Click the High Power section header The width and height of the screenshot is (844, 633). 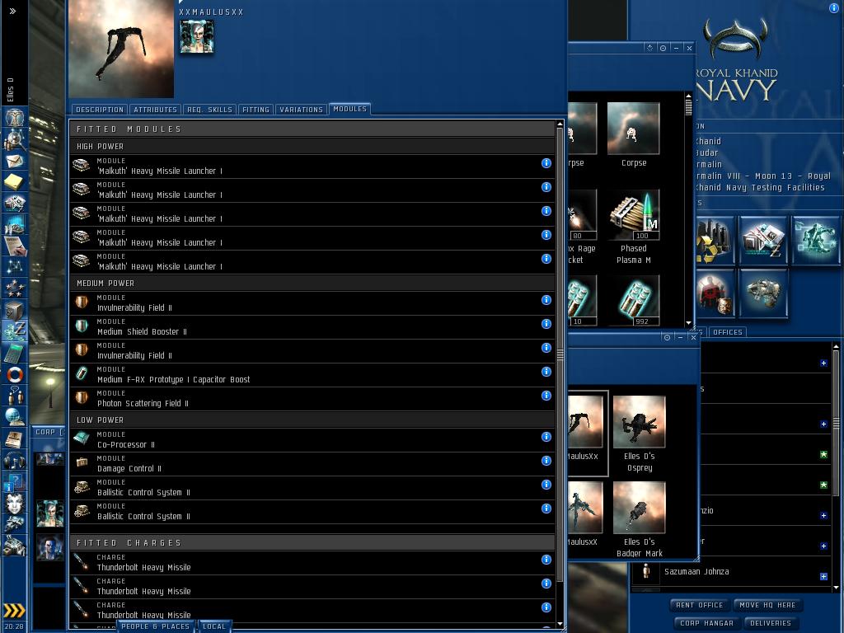312,147
